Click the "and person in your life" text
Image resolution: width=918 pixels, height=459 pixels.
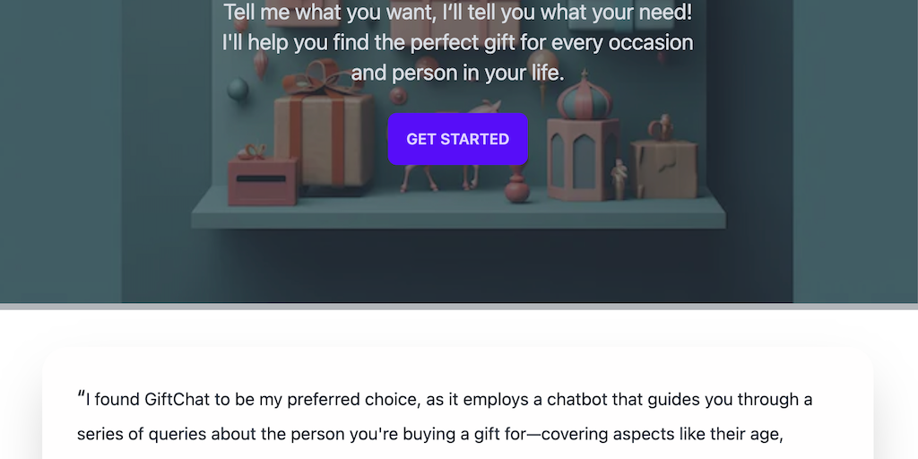click(457, 73)
